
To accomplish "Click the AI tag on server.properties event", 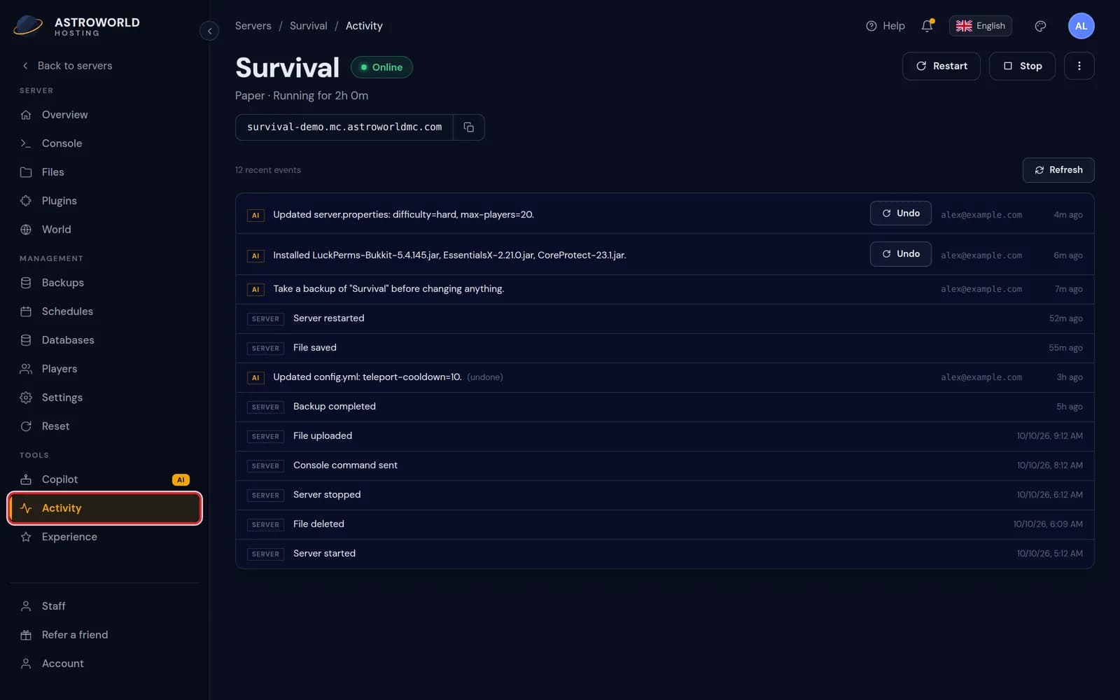I will coord(255,216).
